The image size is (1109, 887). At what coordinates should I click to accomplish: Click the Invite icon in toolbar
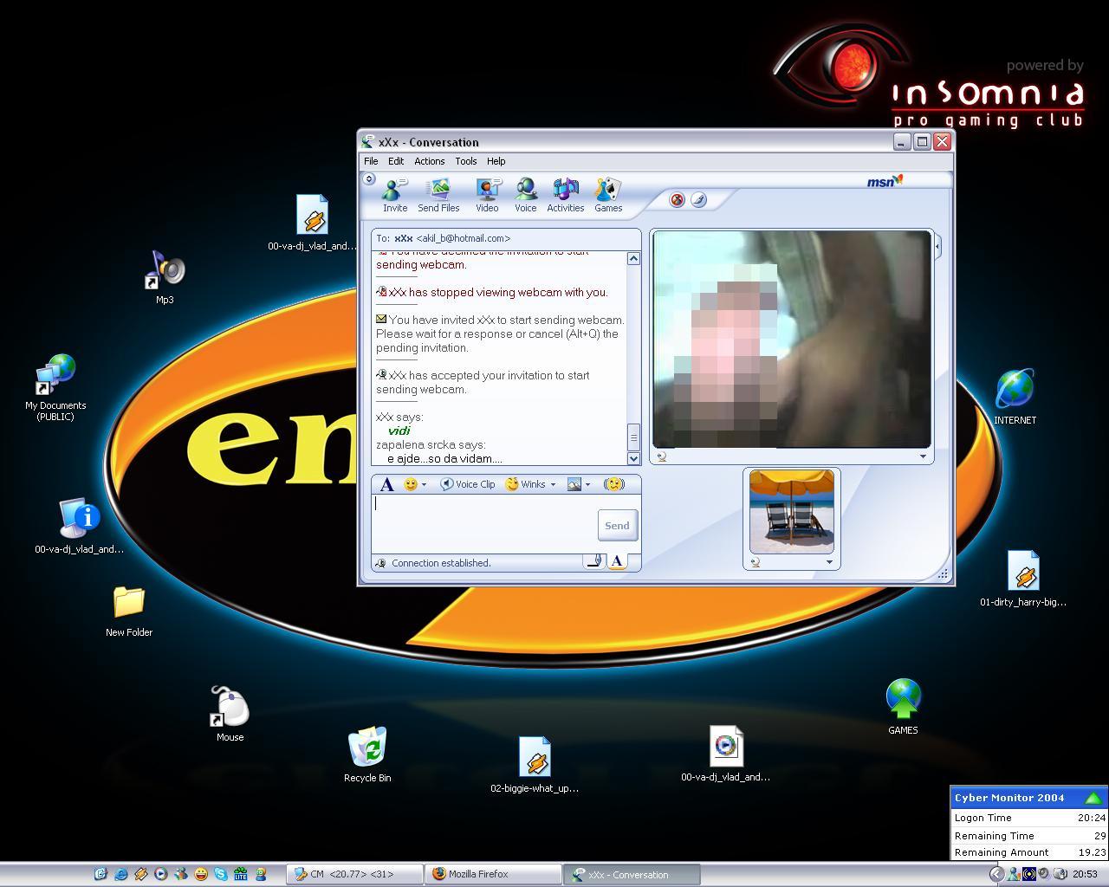[395, 195]
